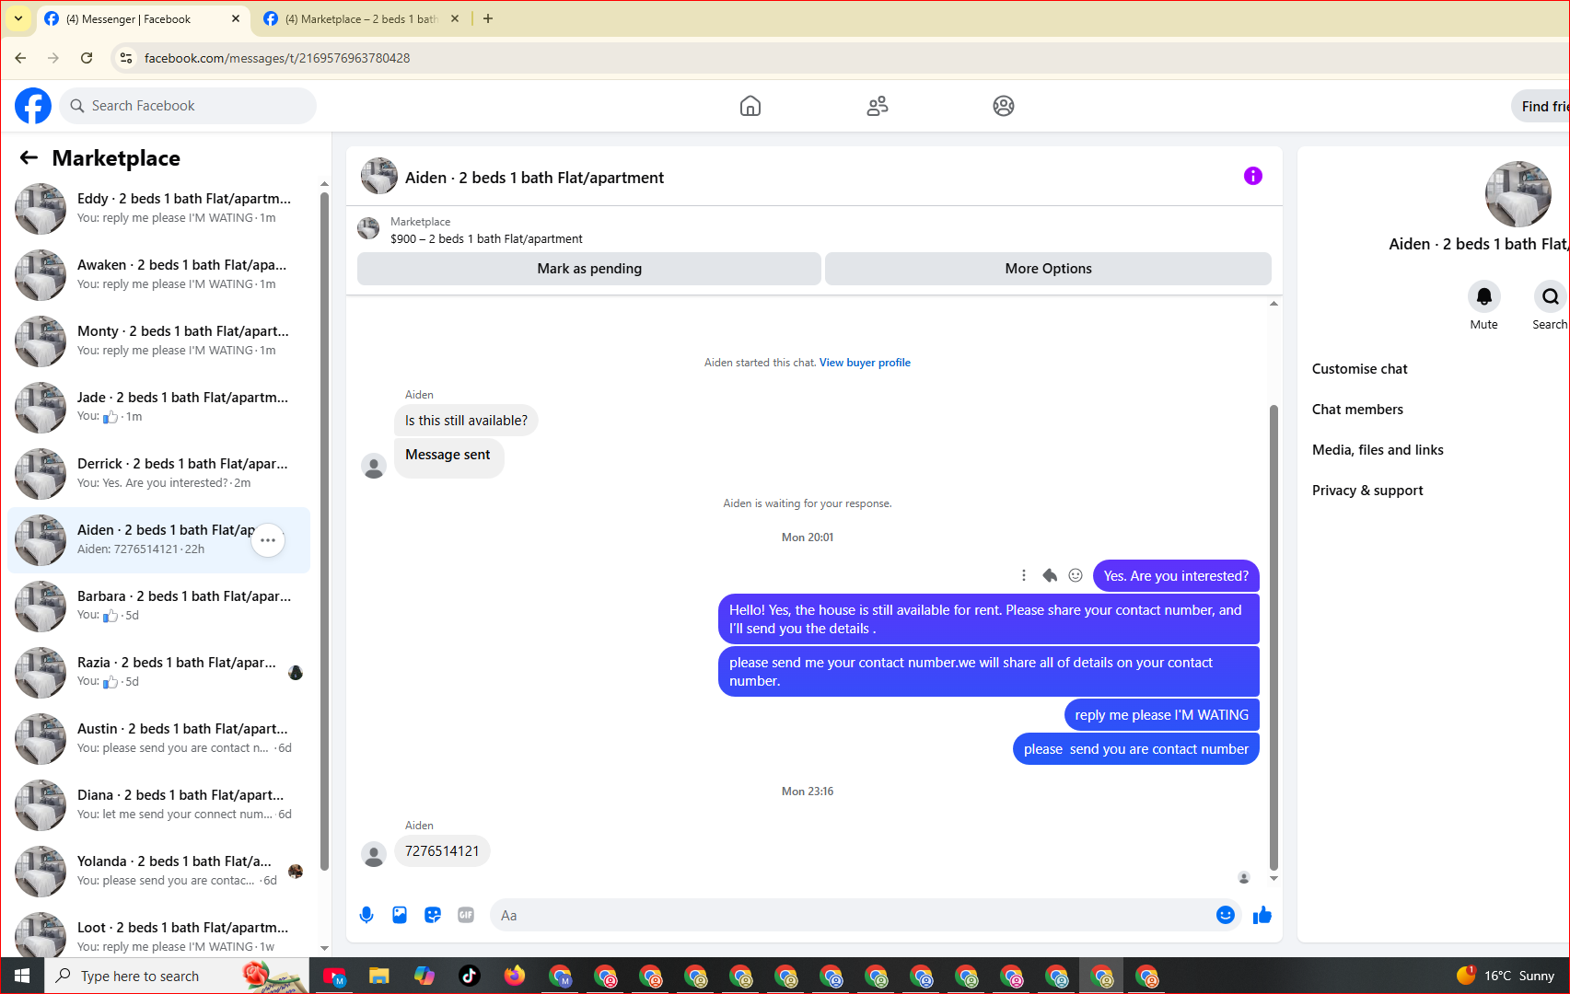The image size is (1570, 994).
Task: Go to the Facebook Home feed icon
Action: point(750,106)
